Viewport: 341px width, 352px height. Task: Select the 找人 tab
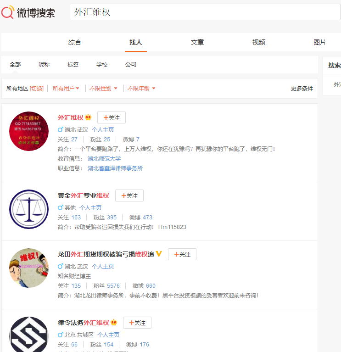135,42
